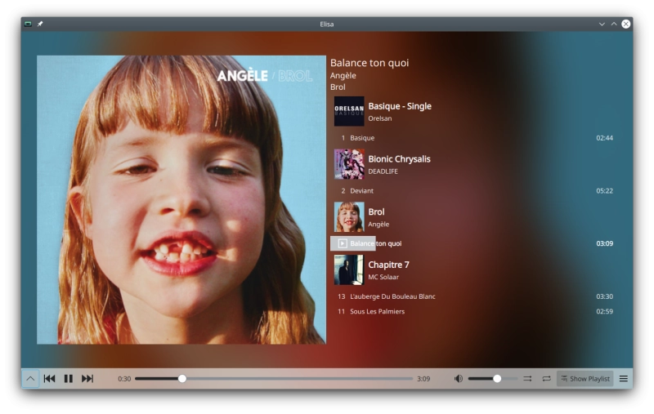
Task: Click the Elisa app icon in titlebar
Action: [x=28, y=24]
